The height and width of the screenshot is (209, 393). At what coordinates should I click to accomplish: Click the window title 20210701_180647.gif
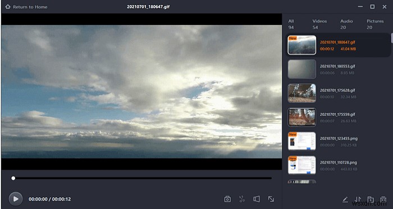click(x=148, y=7)
